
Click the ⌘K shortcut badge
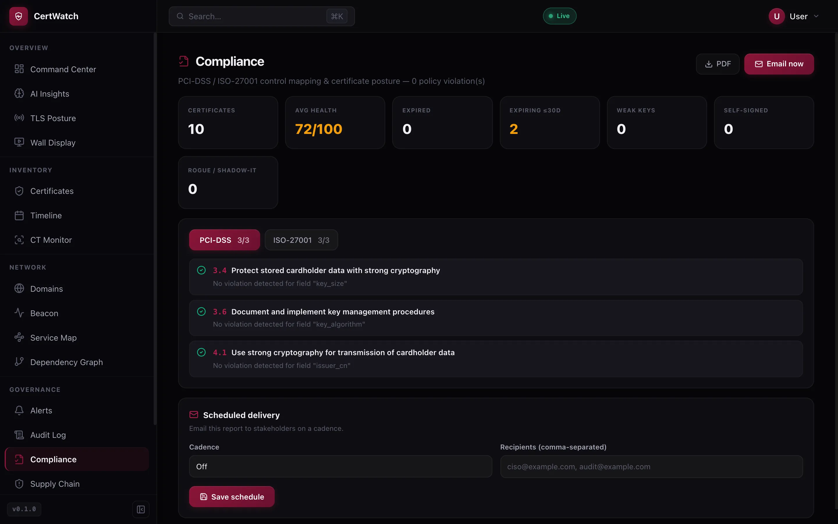tap(337, 16)
